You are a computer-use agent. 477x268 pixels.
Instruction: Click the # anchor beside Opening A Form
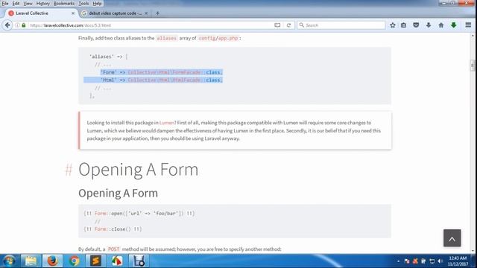click(x=69, y=170)
